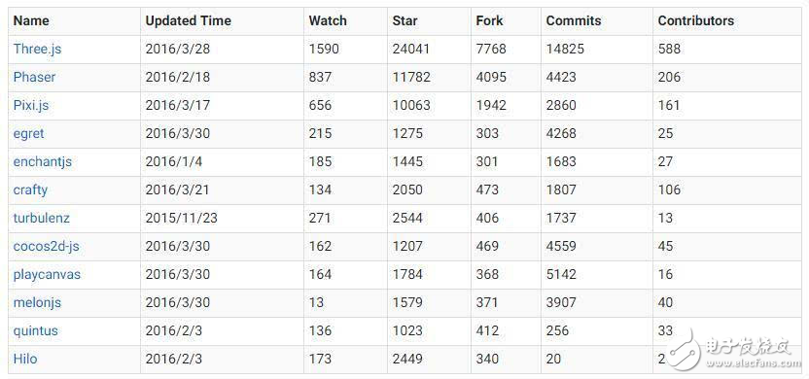Follow the turbulenz link
Viewport: 809px width, 379px height.
pyautogui.click(x=41, y=218)
